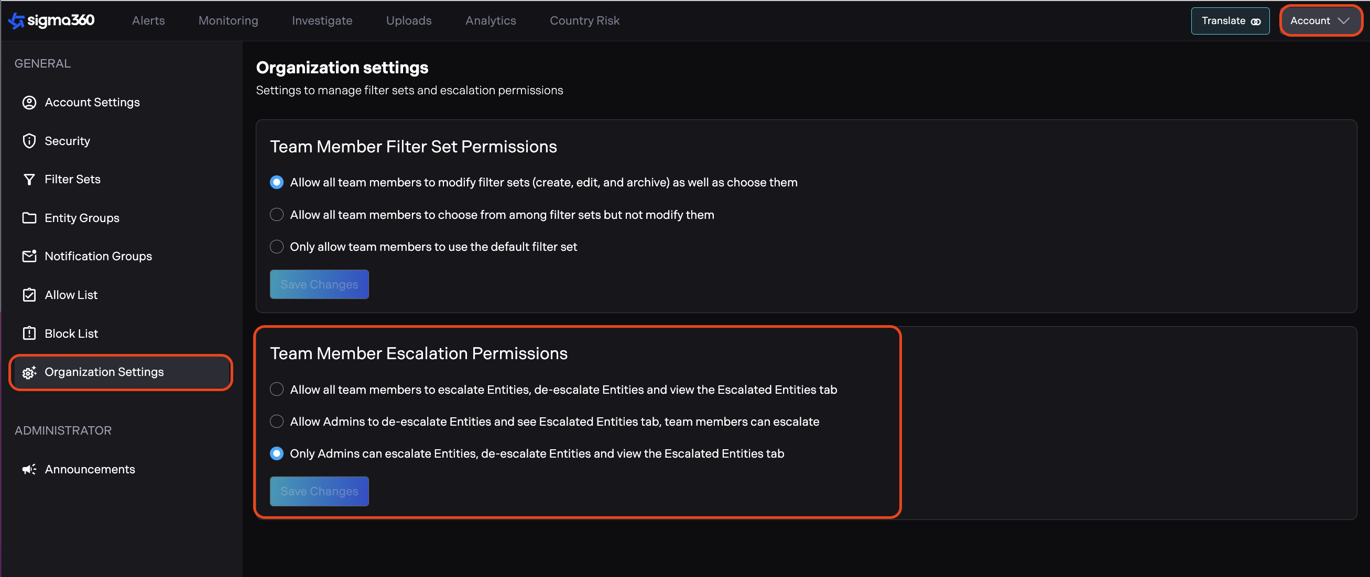This screenshot has width=1370, height=577.
Task: Go to the Country Risk tab
Action: [x=584, y=21]
